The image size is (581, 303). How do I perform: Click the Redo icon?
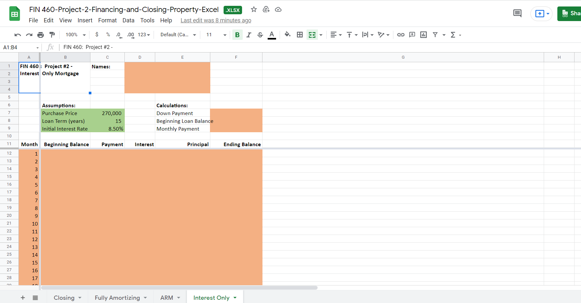pos(29,35)
